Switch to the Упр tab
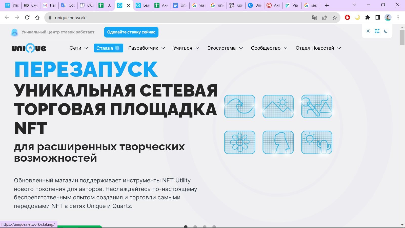The height and width of the screenshot is (228, 405). pos(12,5)
